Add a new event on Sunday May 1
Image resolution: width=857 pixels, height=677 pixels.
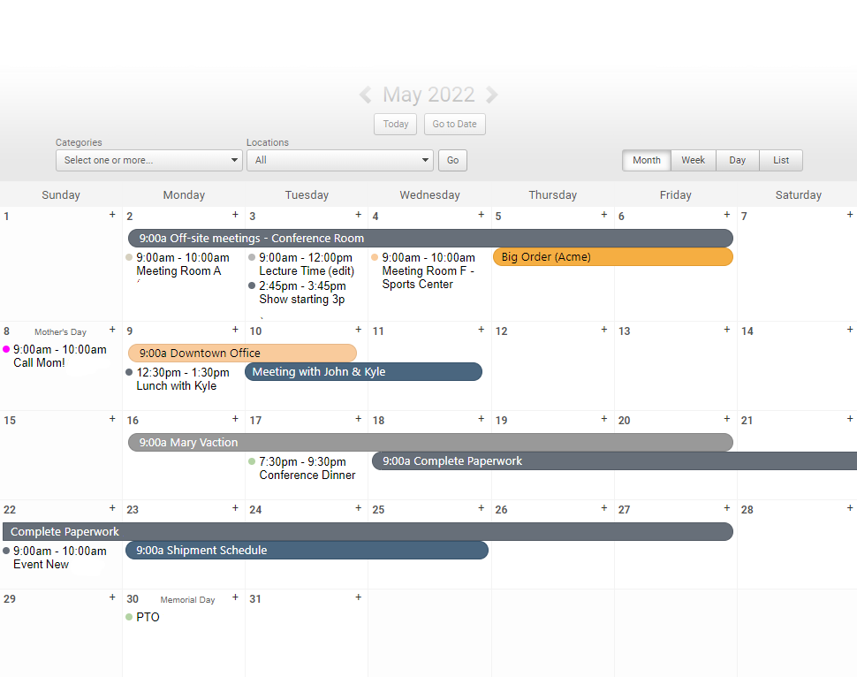112,214
